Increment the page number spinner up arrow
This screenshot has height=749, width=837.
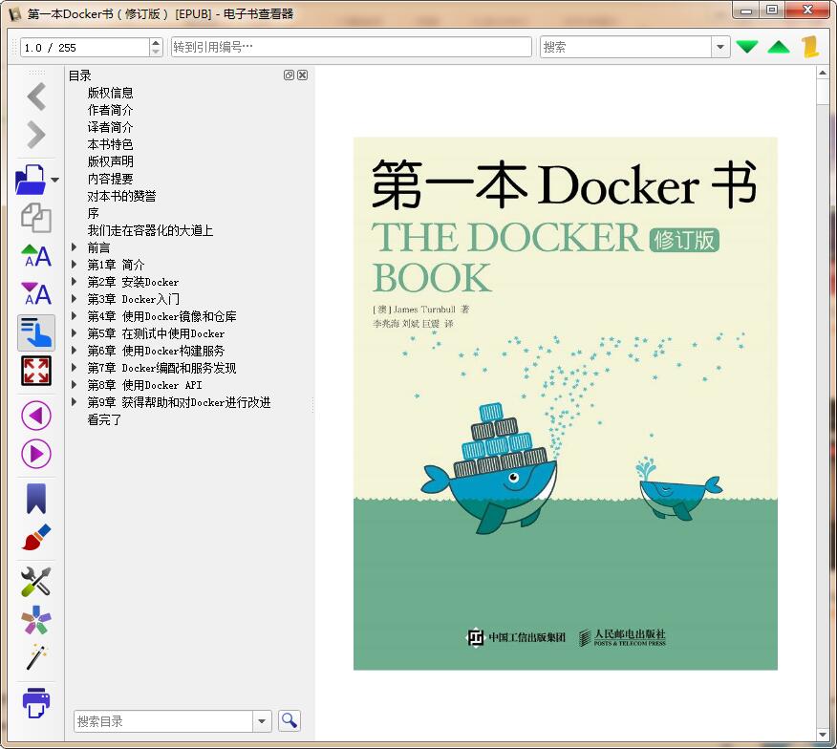click(156, 43)
